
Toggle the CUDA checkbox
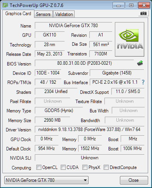(x=63, y=167)
